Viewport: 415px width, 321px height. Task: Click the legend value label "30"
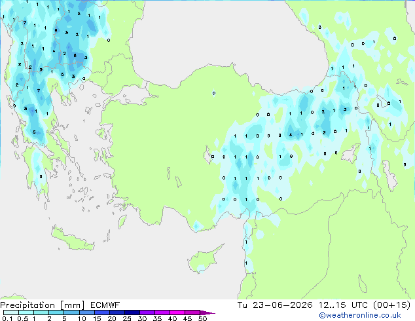click(142, 318)
